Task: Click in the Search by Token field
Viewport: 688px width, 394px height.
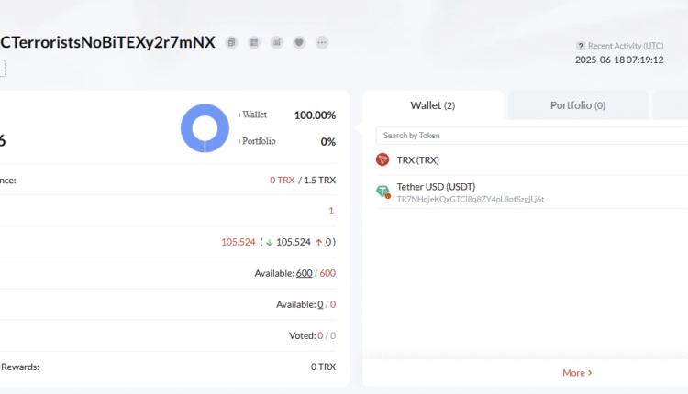Action: pyautogui.click(x=532, y=136)
